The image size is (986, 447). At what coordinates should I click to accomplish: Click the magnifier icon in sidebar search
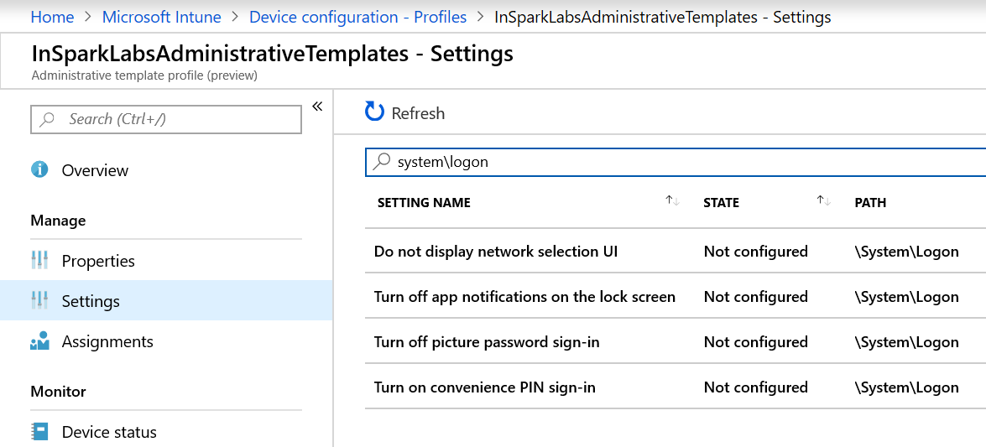coord(48,119)
